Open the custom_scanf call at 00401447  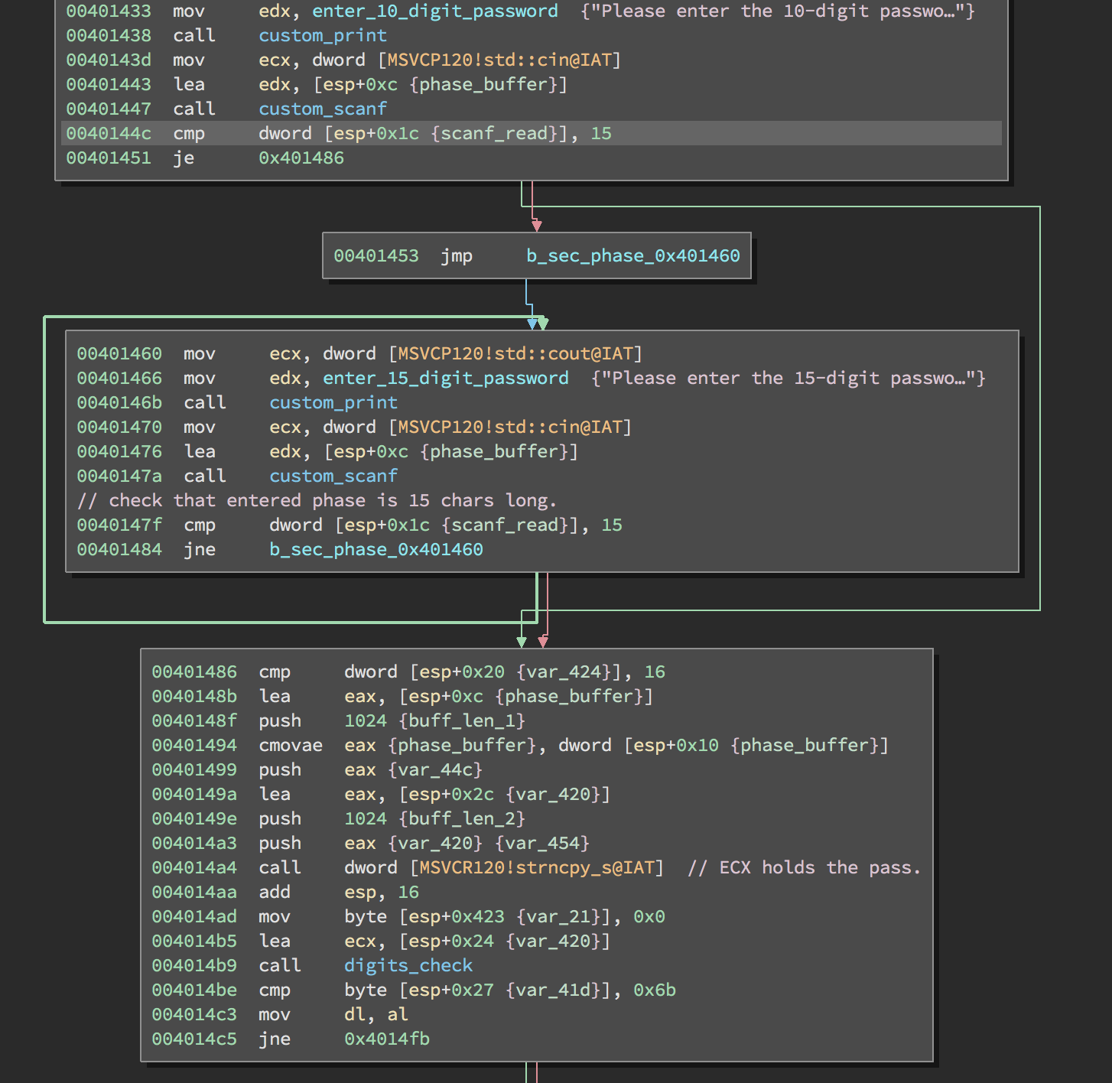(323, 109)
